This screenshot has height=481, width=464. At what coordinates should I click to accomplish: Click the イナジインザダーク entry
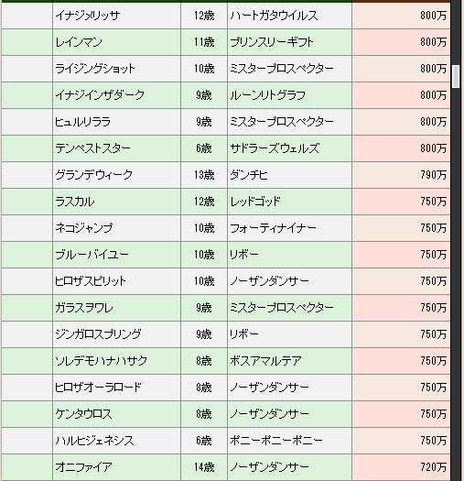(x=100, y=95)
